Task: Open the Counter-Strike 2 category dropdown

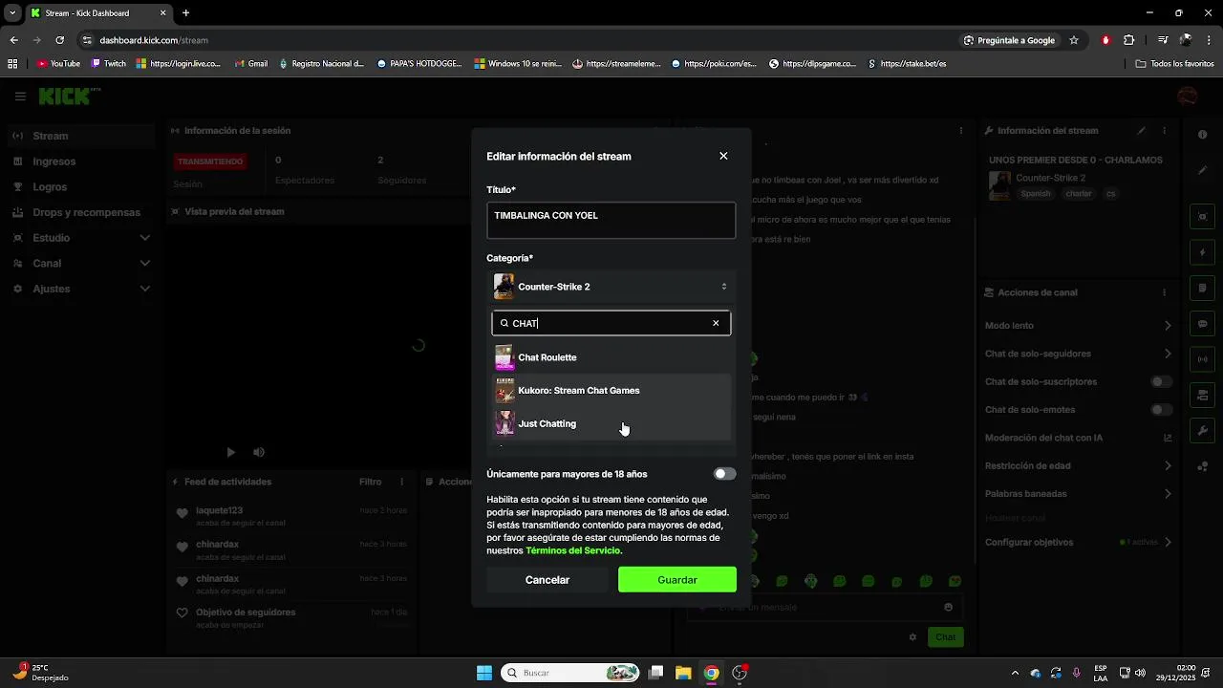Action: point(611,287)
